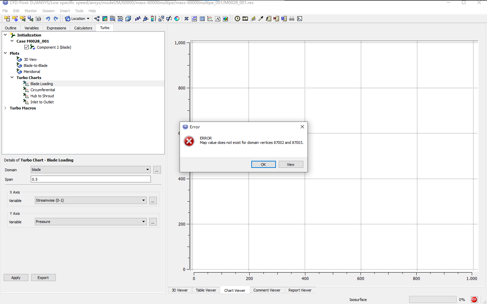Open the Domain dropdown showing blade
This screenshot has width=487, height=304.
pos(91,170)
